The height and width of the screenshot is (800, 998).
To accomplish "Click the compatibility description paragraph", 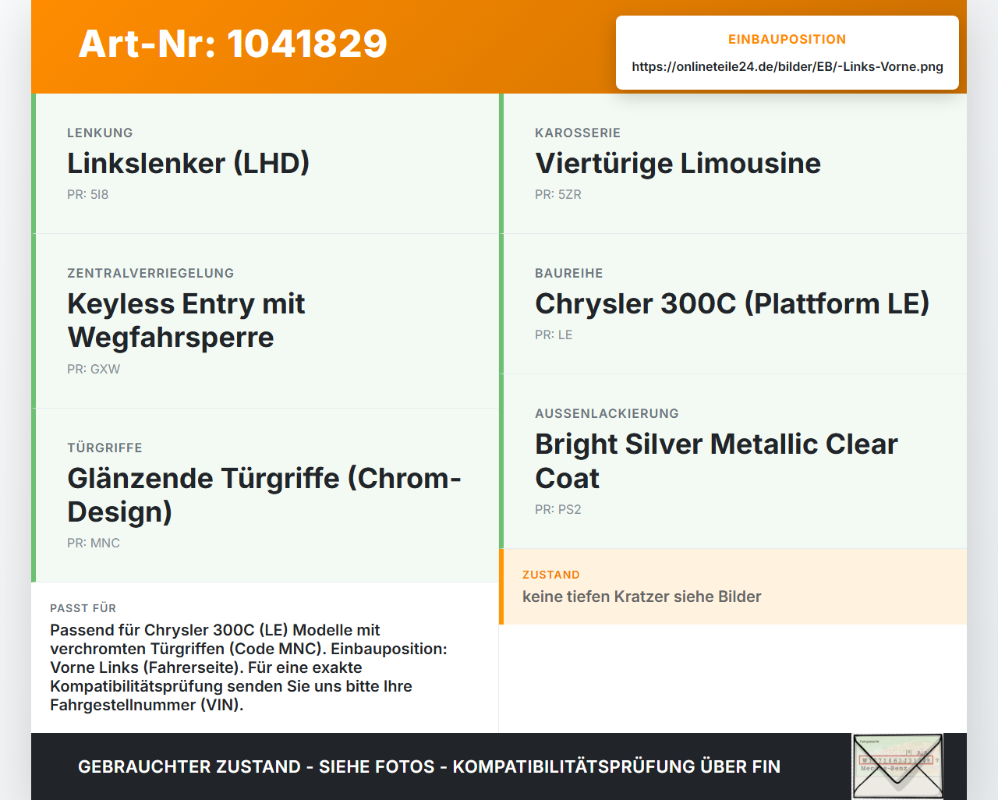I will (x=249, y=667).
